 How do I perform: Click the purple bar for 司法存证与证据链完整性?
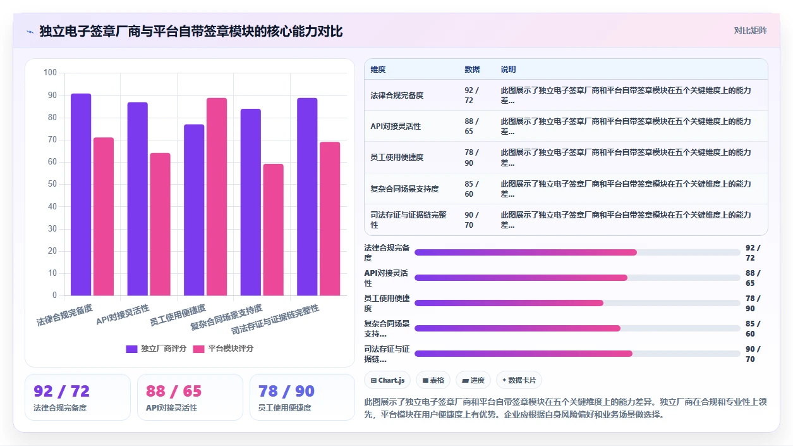pyautogui.click(x=307, y=197)
